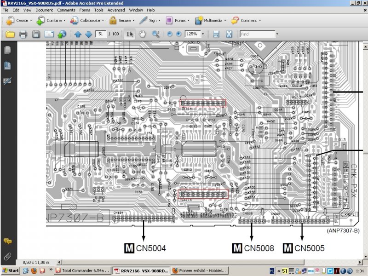
Task: Open the Tools menu
Action: tap(99, 10)
